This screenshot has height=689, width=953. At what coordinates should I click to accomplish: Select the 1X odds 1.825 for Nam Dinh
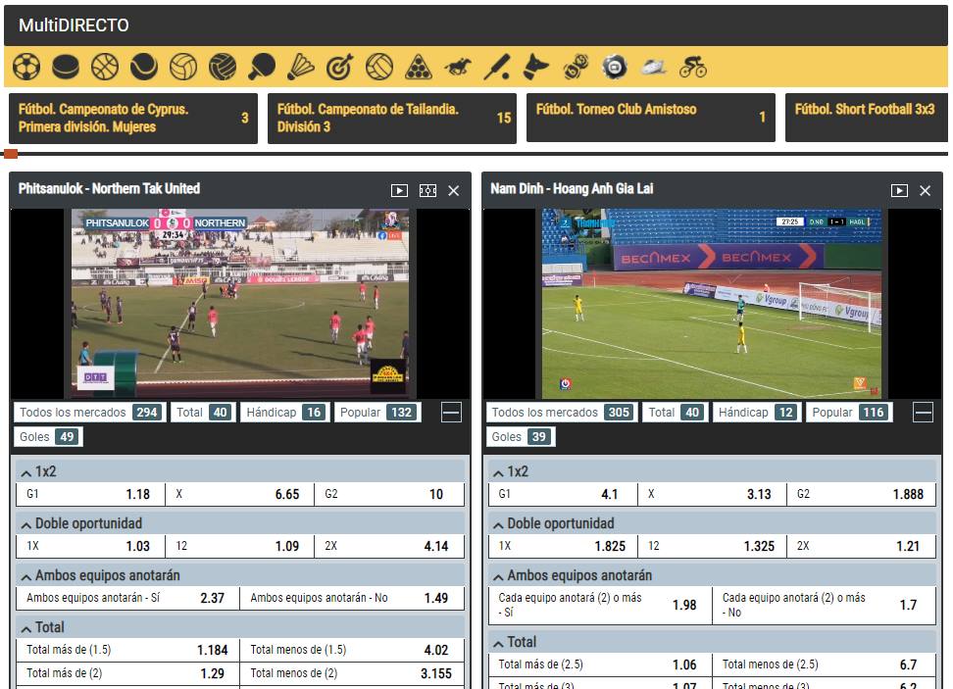pyautogui.click(x=564, y=546)
